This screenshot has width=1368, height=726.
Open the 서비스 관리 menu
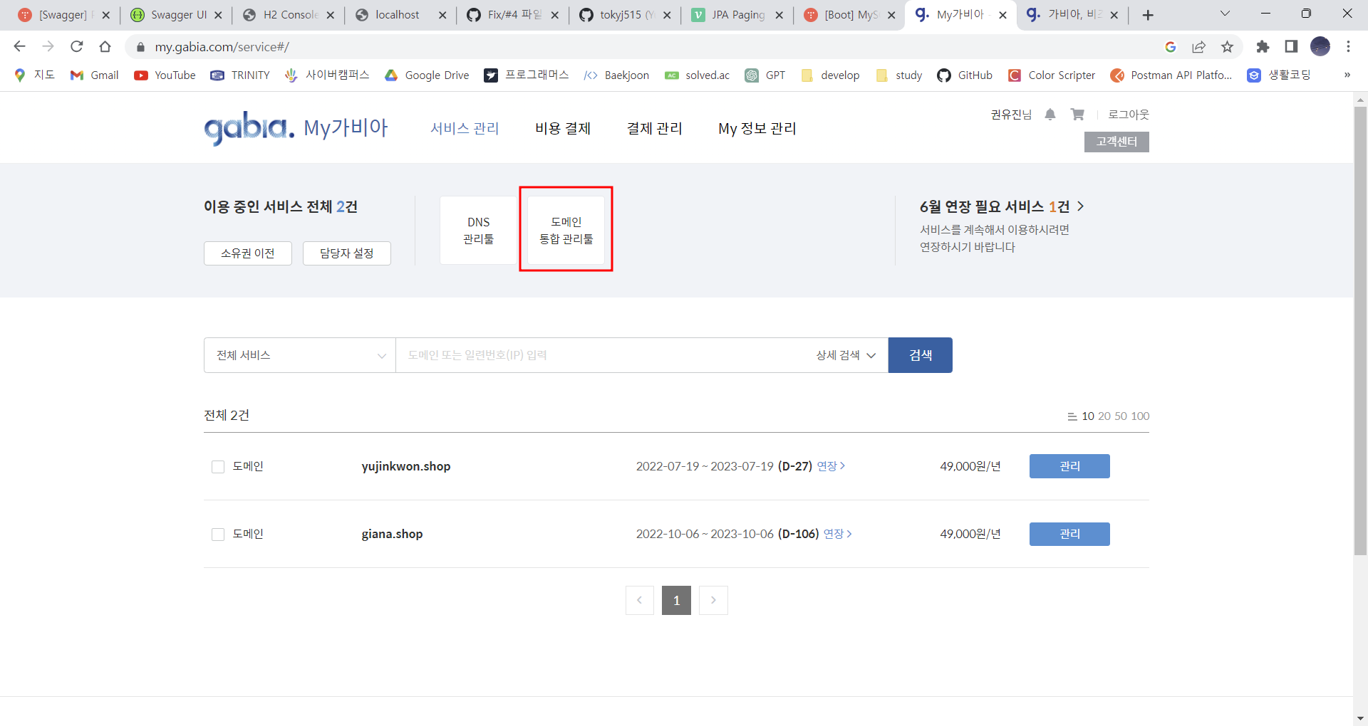point(465,128)
